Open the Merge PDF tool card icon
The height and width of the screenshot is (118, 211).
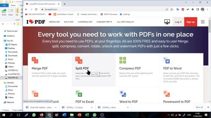35,60
